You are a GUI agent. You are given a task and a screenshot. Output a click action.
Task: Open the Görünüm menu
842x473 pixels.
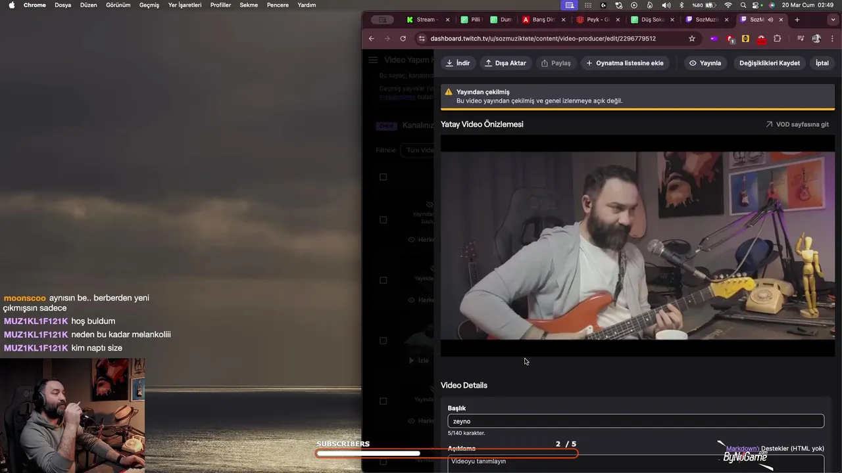118,5
